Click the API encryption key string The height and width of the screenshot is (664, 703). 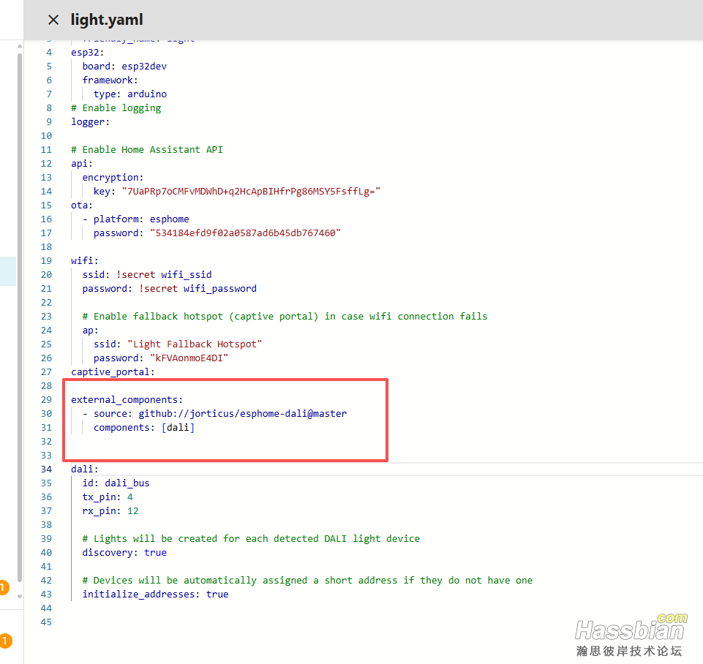point(251,192)
